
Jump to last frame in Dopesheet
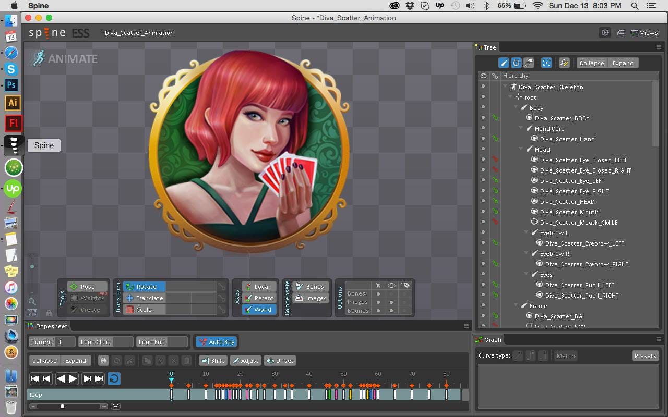99,379
